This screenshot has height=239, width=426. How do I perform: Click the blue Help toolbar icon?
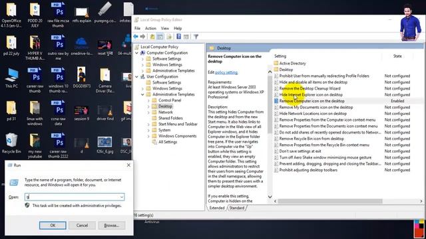coord(178,37)
